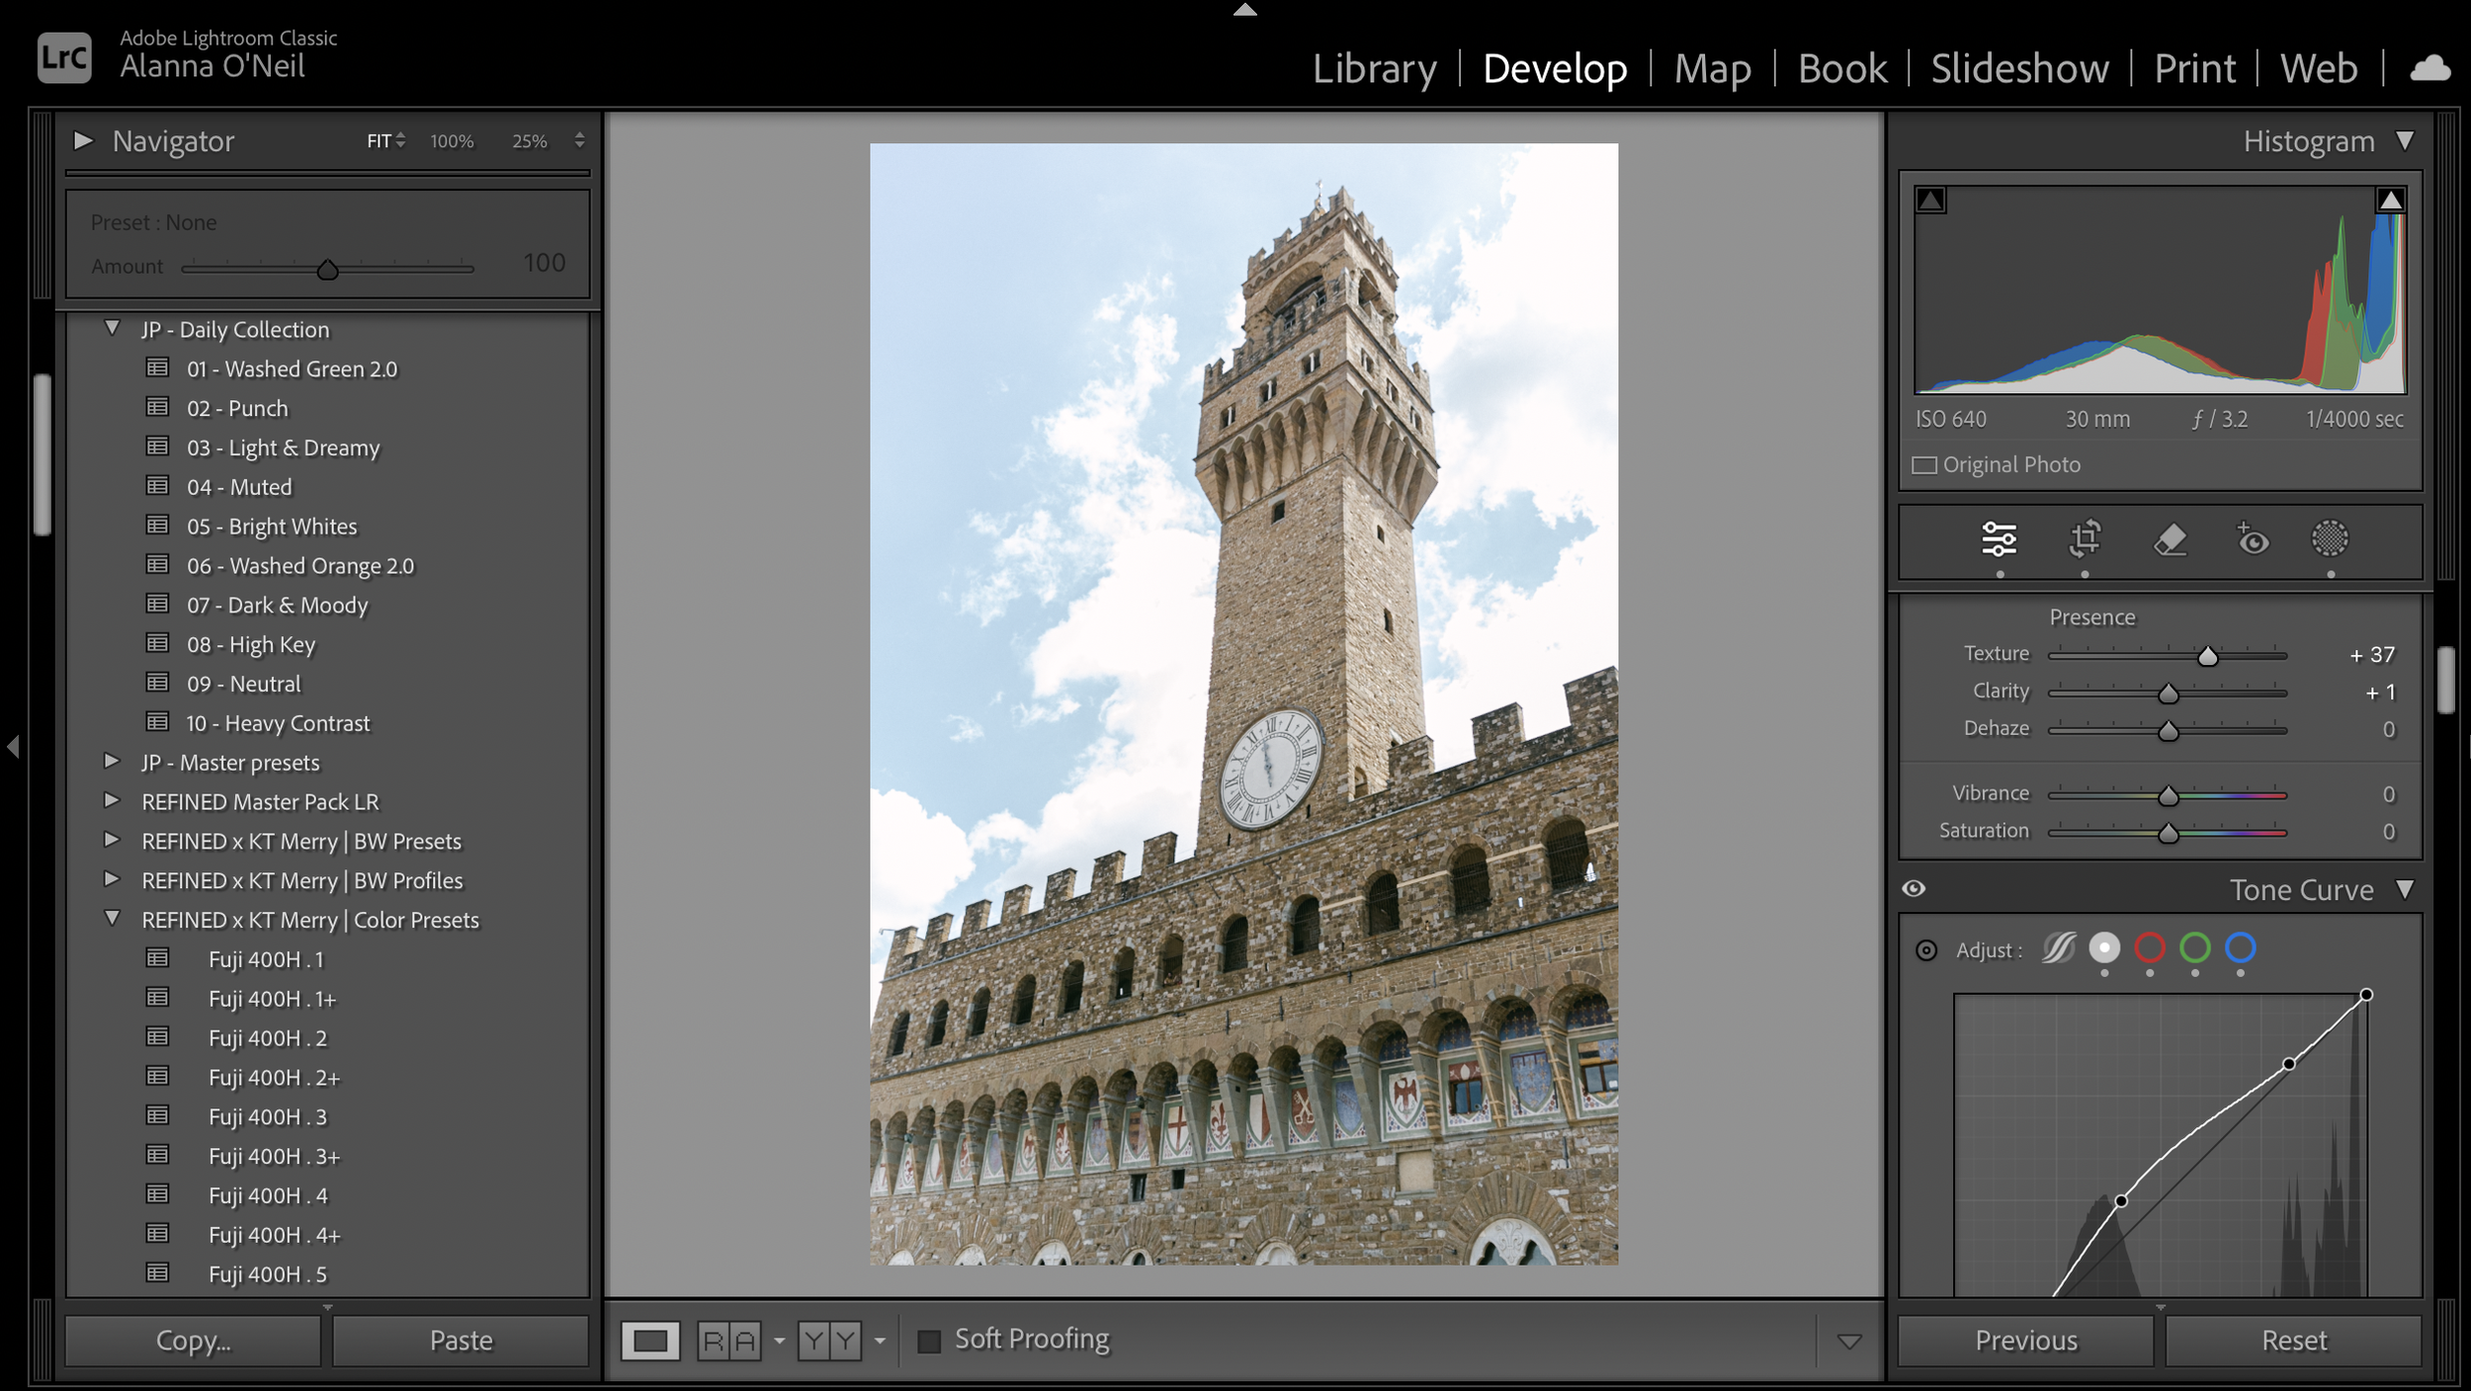Image resolution: width=2471 pixels, height=1391 pixels.
Task: Enable the Soft Proofing checkbox
Action: [929, 1341]
